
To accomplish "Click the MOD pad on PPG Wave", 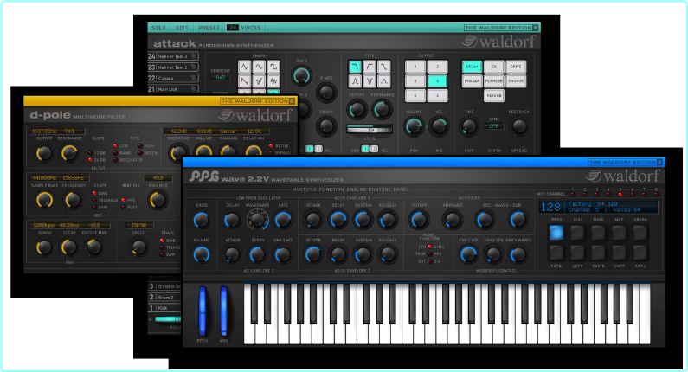I will coord(619,233).
